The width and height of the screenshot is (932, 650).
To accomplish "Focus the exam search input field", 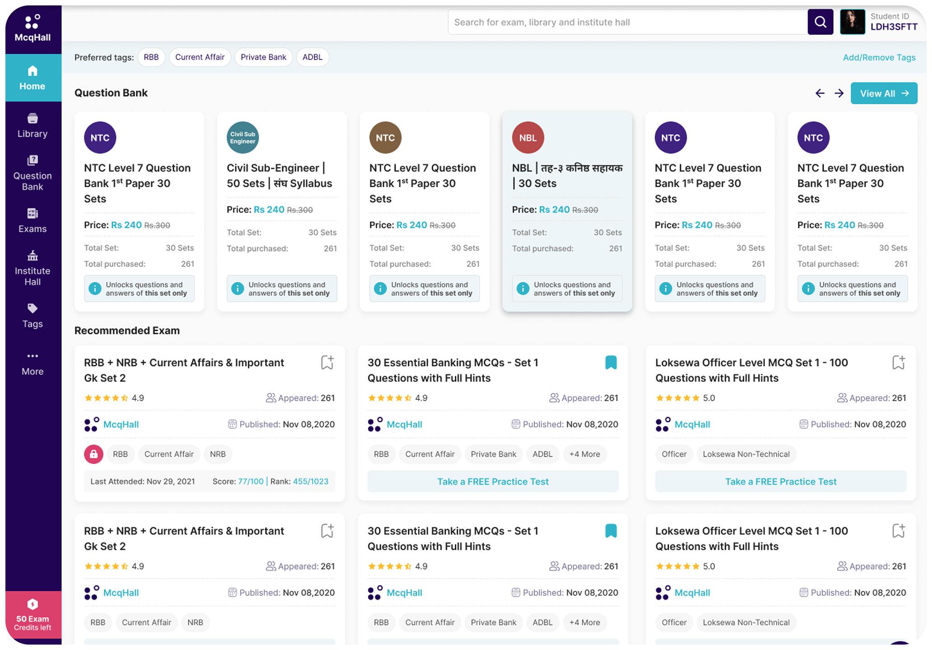I will [x=628, y=22].
